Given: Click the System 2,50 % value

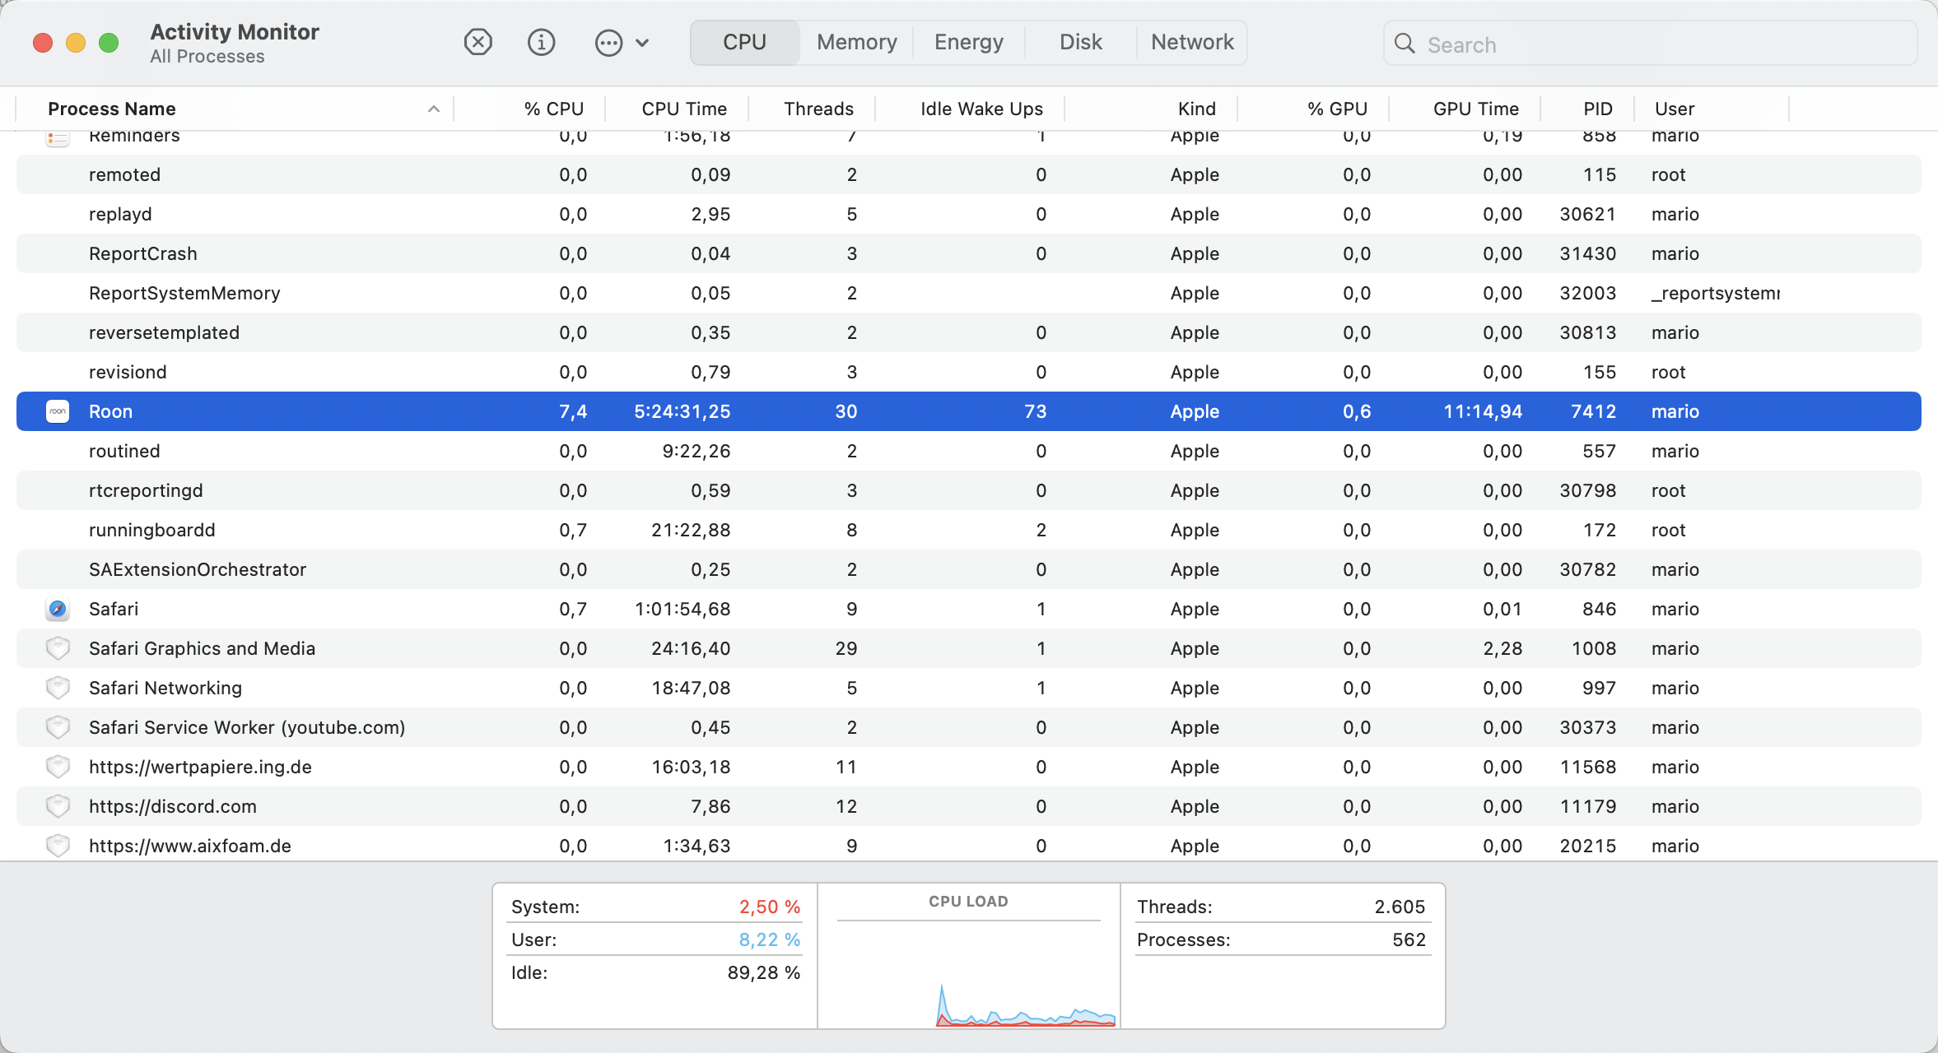Looking at the screenshot, I should [x=769, y=907].
